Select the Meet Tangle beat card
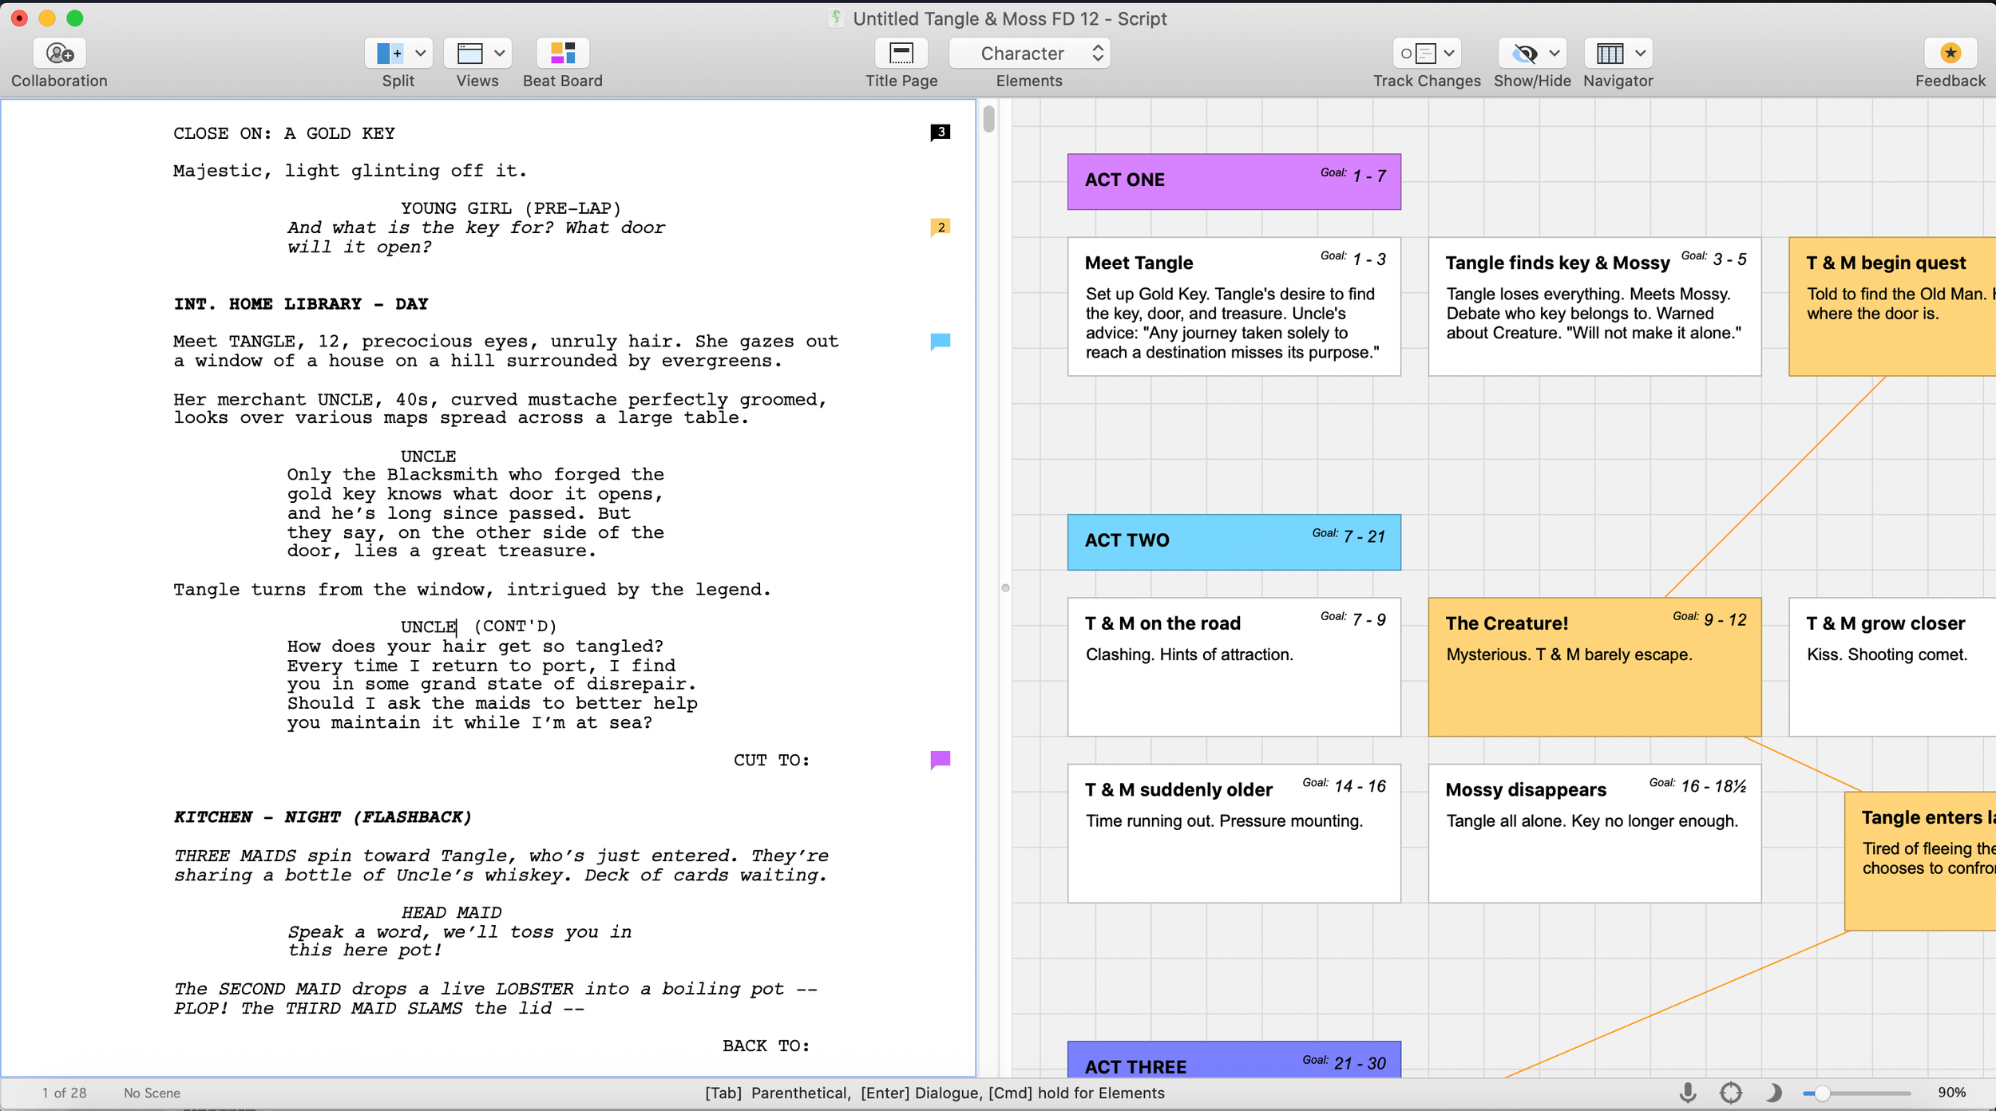1996x1111 pixels. click(1234, 306)
